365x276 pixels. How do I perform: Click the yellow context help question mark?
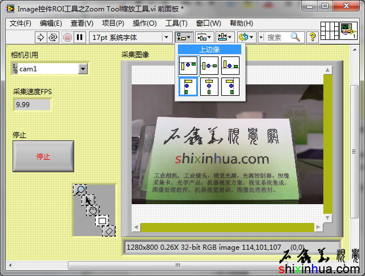click(313, 37)
